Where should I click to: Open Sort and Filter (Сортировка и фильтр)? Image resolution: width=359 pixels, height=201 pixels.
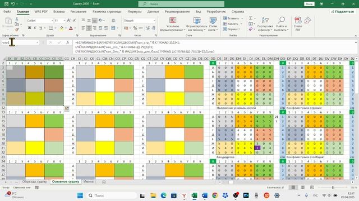265,24
